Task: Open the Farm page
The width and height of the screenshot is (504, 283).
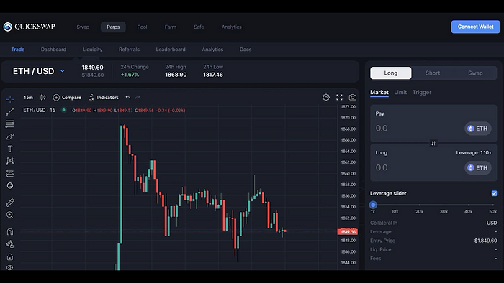Action: tap(171, 27)
